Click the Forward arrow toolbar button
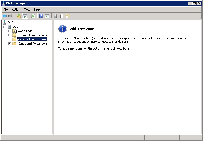 tap(11, 16)
